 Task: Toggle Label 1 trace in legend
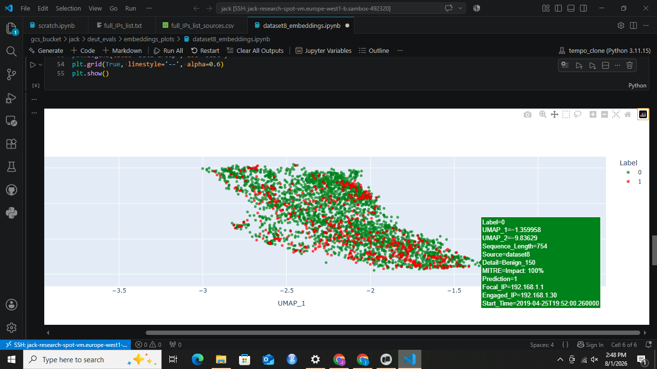[x=634, y=182]
